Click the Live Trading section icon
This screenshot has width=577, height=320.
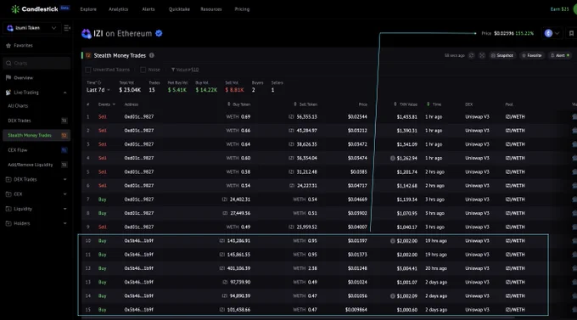tap(8, 93)
